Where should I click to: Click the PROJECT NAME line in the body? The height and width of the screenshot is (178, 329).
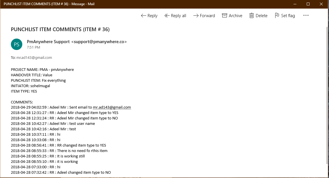(x=42, y=69)
